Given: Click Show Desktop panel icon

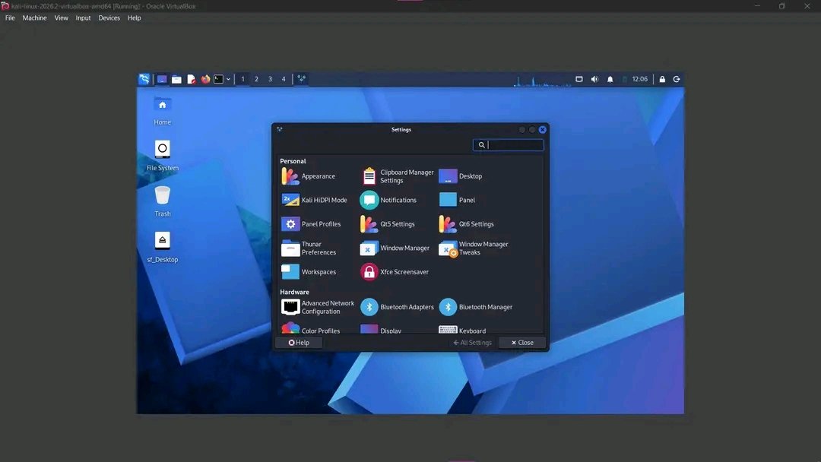Looking at the screenshot, I should (162, 79).
